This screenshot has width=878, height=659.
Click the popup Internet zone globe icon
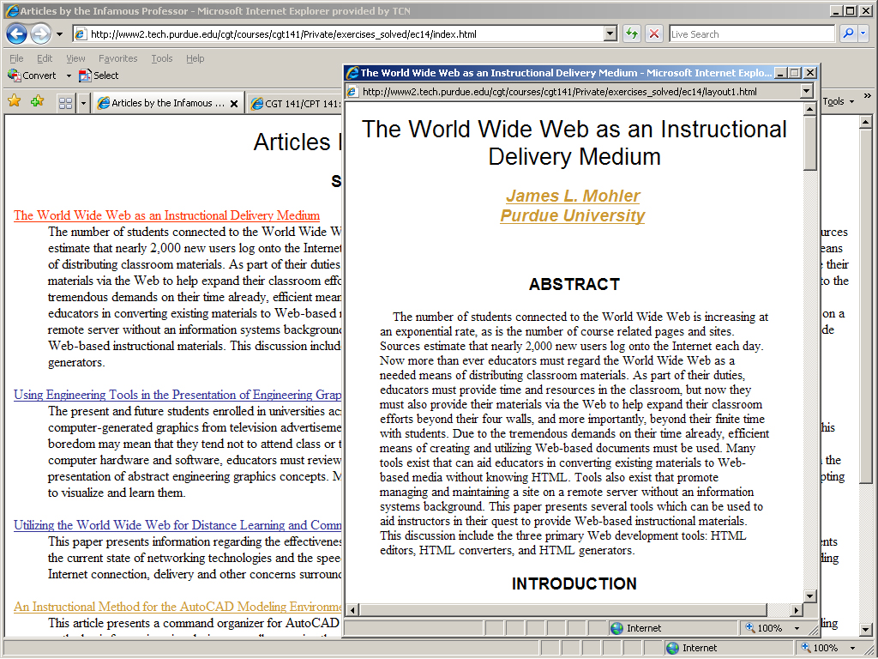tap(616, 629)
